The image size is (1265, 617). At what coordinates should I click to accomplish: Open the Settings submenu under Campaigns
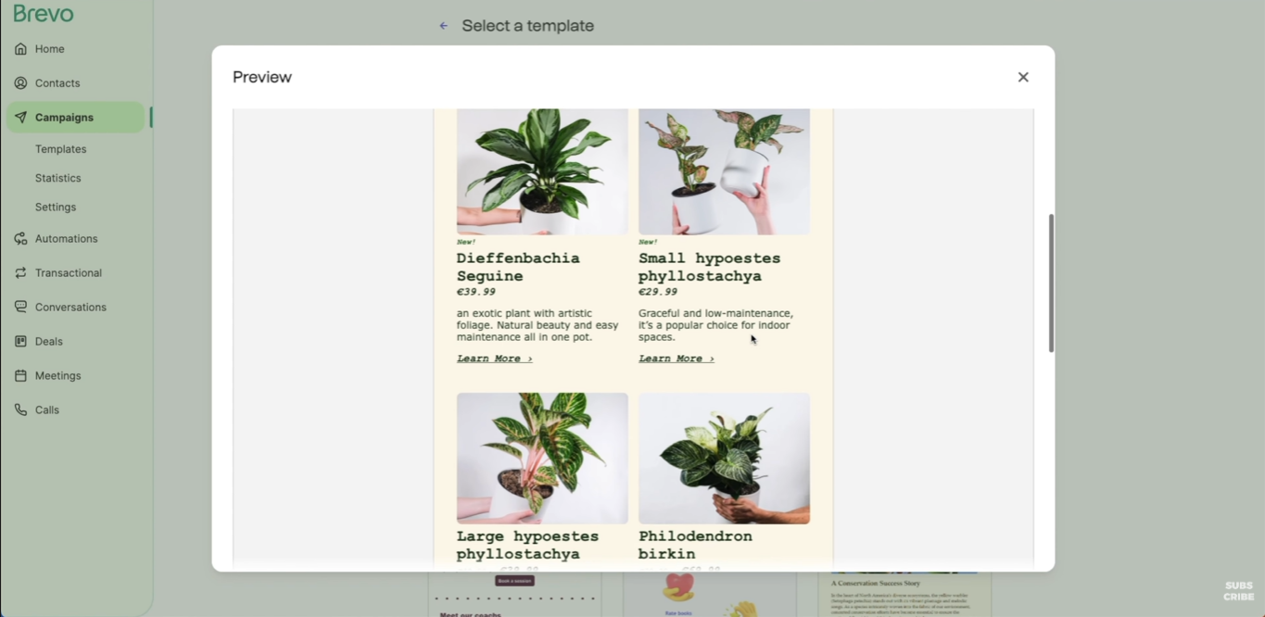(56, 208)
